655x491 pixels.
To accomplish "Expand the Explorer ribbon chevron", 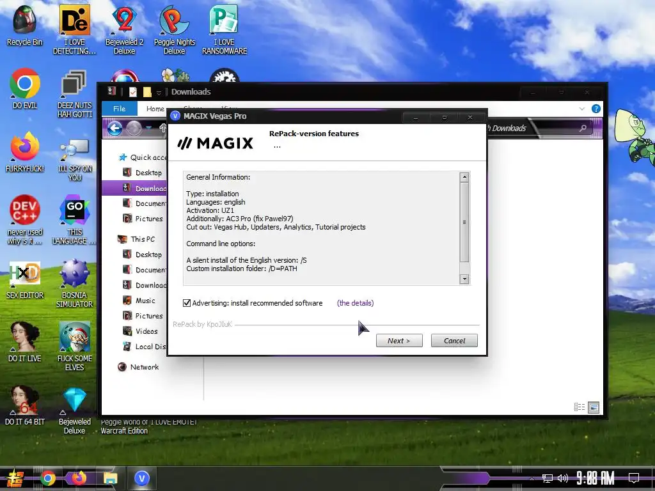I will pos(582,109).
